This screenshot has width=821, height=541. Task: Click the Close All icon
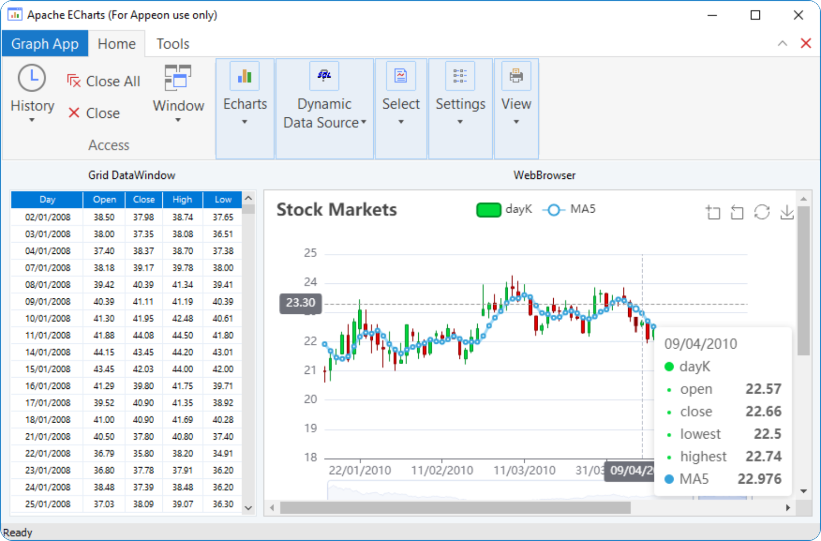point(74,81)
